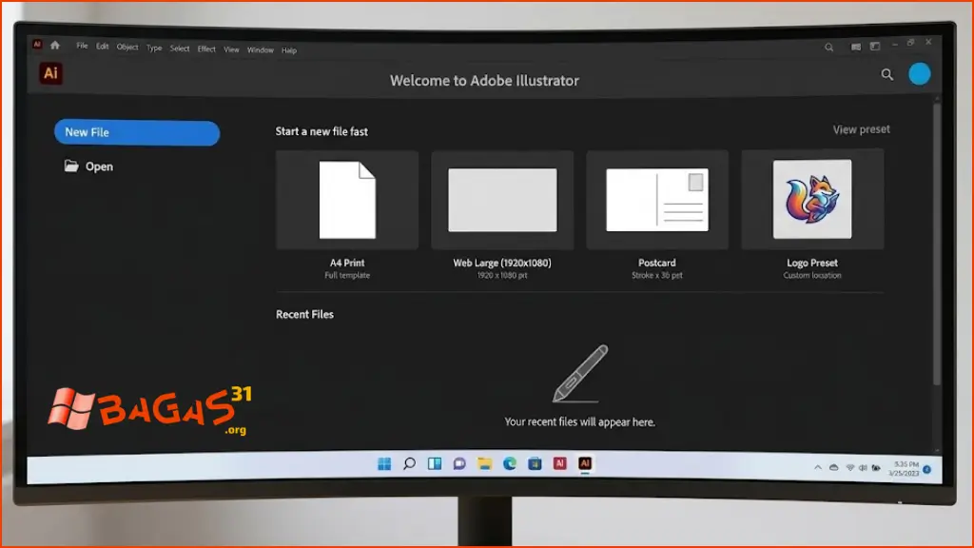The height and width of the screenshot is (548, 974).
Task: Select the A4 Print preset thumbnail
Action: pos(346,200)
